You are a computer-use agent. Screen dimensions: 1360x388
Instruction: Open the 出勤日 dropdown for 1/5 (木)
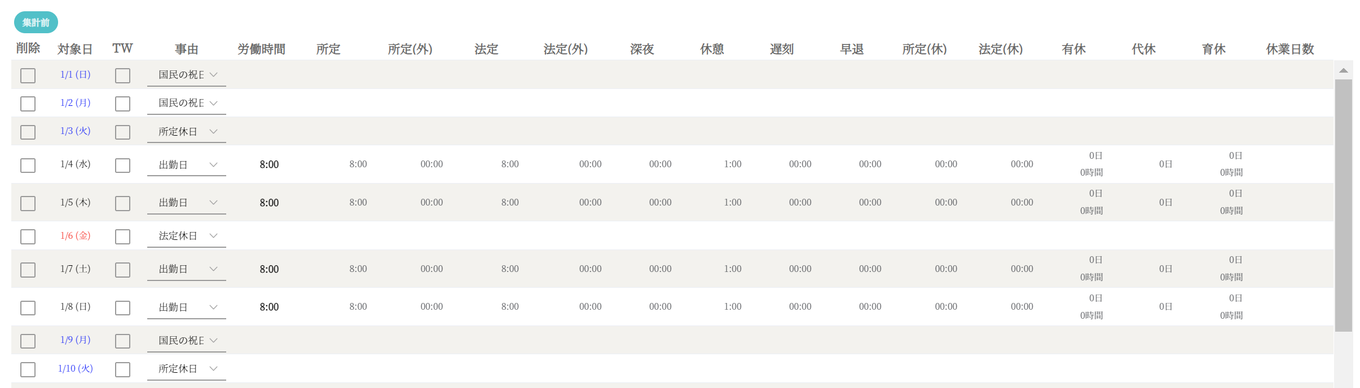[186, 203]
